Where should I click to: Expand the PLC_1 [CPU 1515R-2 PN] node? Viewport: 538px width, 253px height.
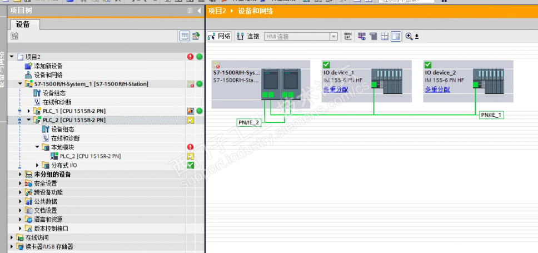coord(29,111)
